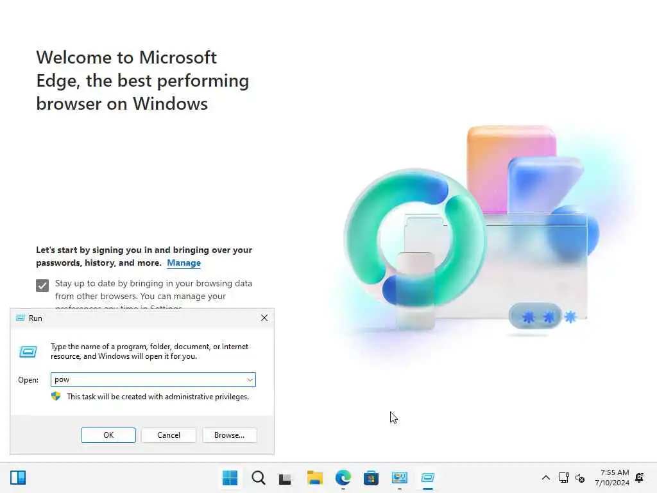Launch File Explorer from taskbar

tap(314, 478)
